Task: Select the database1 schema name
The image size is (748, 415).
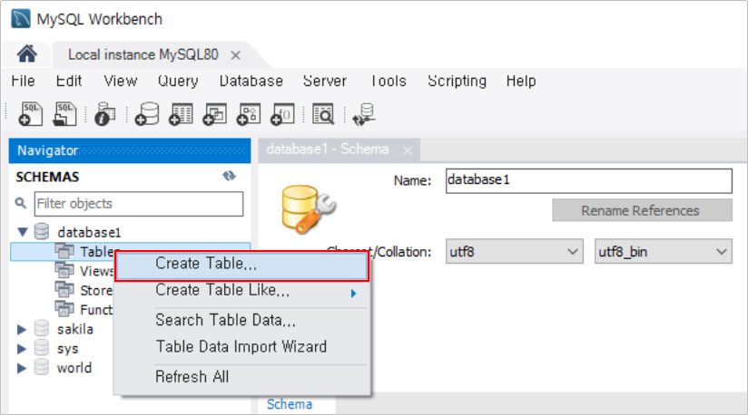Action: [x=89, y=232]
